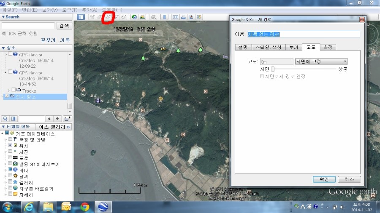The width and height of the screenshot is (380, 213).
Task: Click the Save Image toolbar icon
Action: (x=191, y=17)
